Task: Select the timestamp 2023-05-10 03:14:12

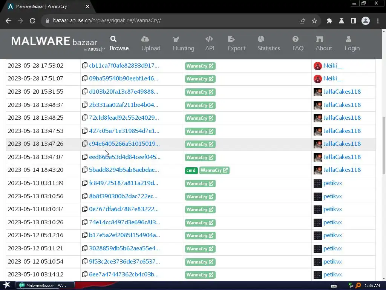Action: coord(35,275)
